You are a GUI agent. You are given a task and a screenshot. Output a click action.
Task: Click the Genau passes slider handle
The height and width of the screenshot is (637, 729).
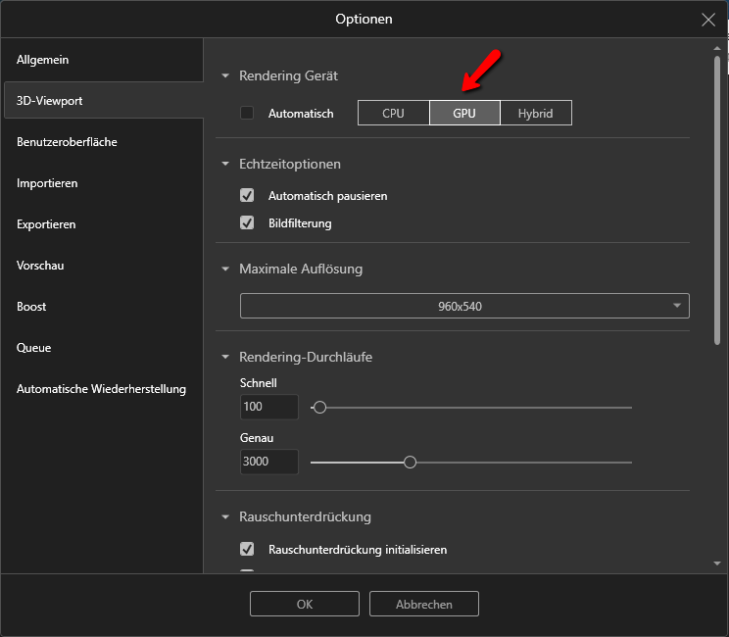click(411, 462)
